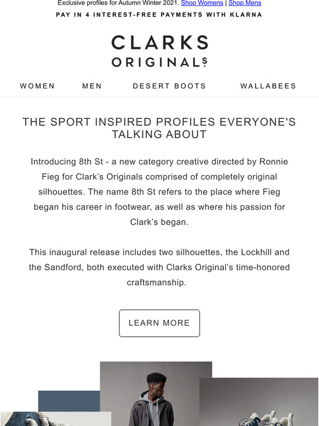Click the Clarks Originals logo

coord(159,51)
